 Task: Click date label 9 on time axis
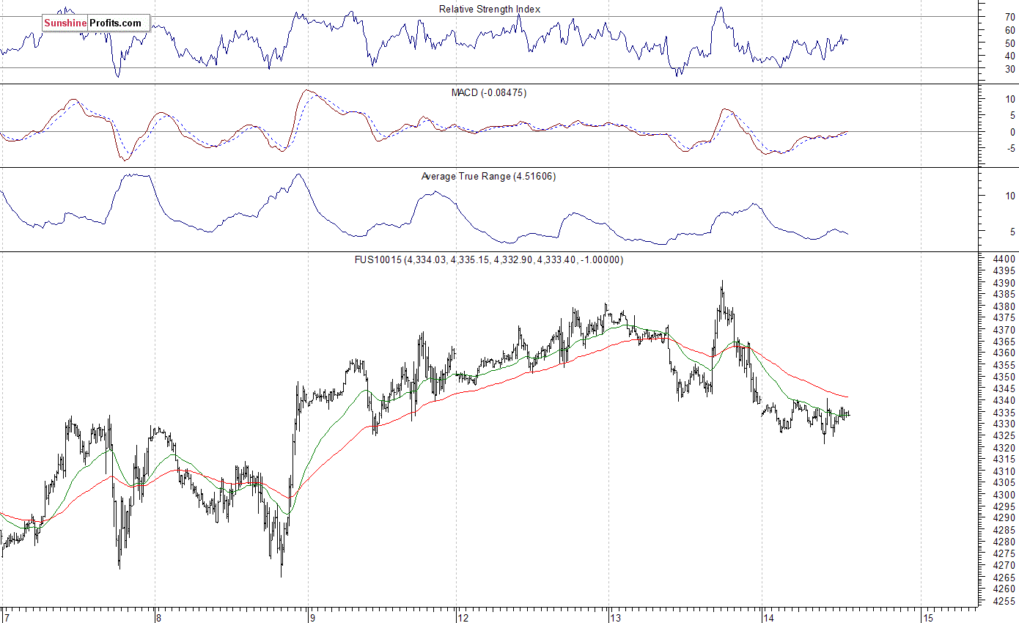click(x=311, y=618)
